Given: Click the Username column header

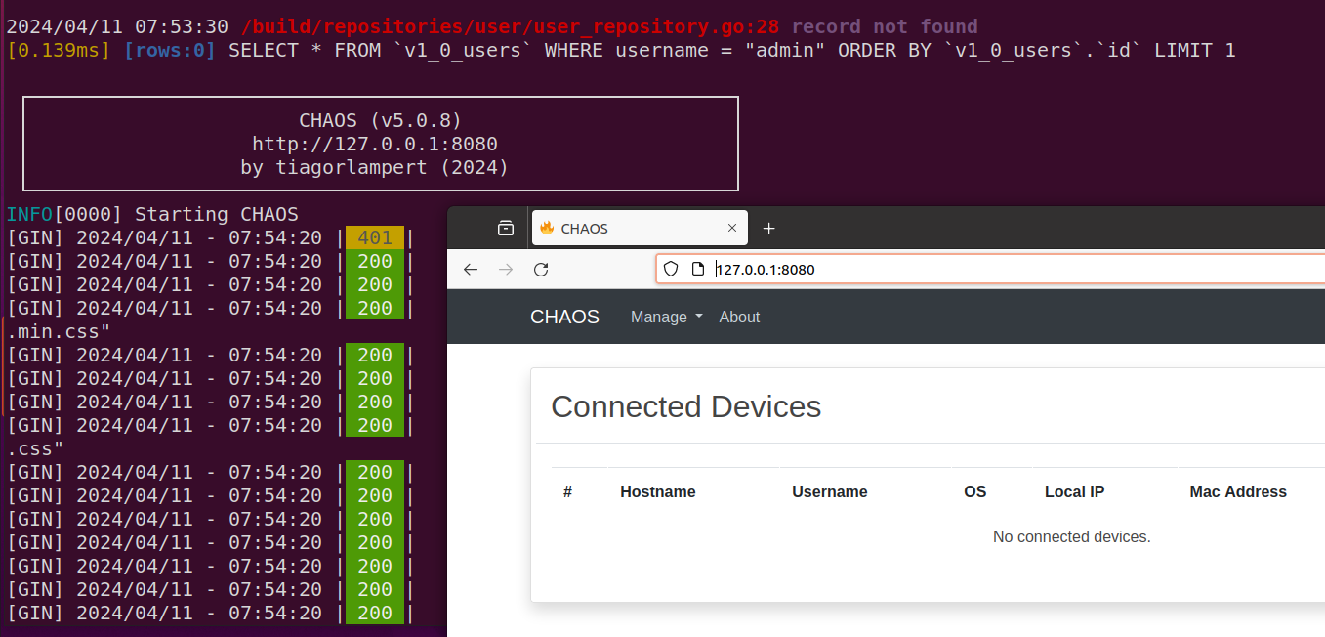Looking at the screenshot, I should point(829,492).
